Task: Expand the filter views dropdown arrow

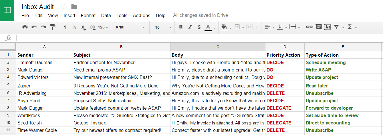Action: pyautogui.click(x=343, y=28)
